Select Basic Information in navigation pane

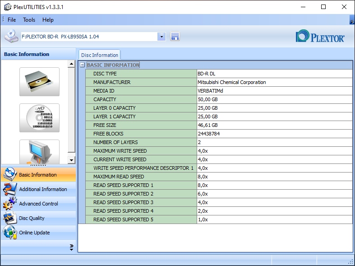coord(38,175)
